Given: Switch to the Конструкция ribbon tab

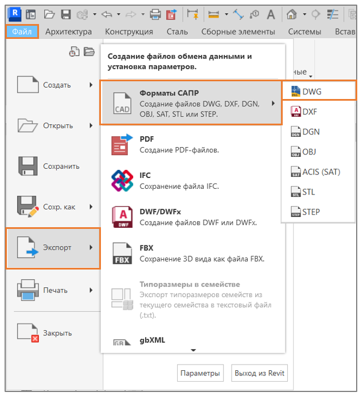Looking at the screenshot, I should [129, 31].
